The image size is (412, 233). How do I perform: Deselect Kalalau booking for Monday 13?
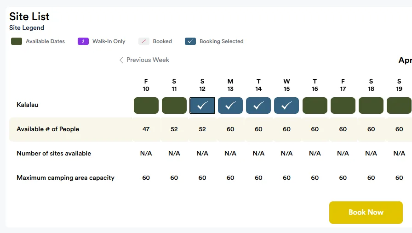[230, 105]
